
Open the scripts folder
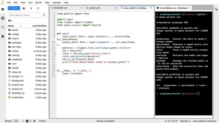pyautogui.click(x=27, y=51)
